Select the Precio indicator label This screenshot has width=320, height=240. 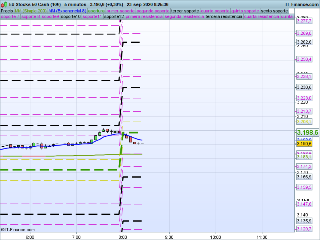[7, 11]
